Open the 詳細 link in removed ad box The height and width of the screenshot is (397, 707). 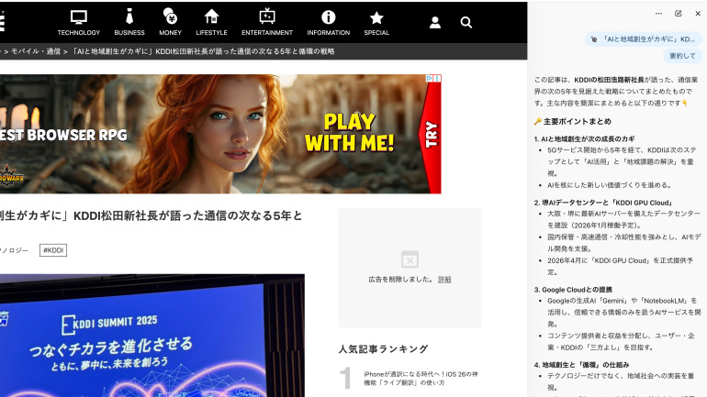click(444, 279)
